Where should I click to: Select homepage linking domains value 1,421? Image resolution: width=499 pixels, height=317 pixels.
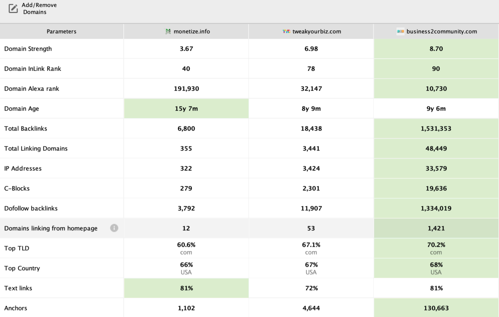point(436,228)
